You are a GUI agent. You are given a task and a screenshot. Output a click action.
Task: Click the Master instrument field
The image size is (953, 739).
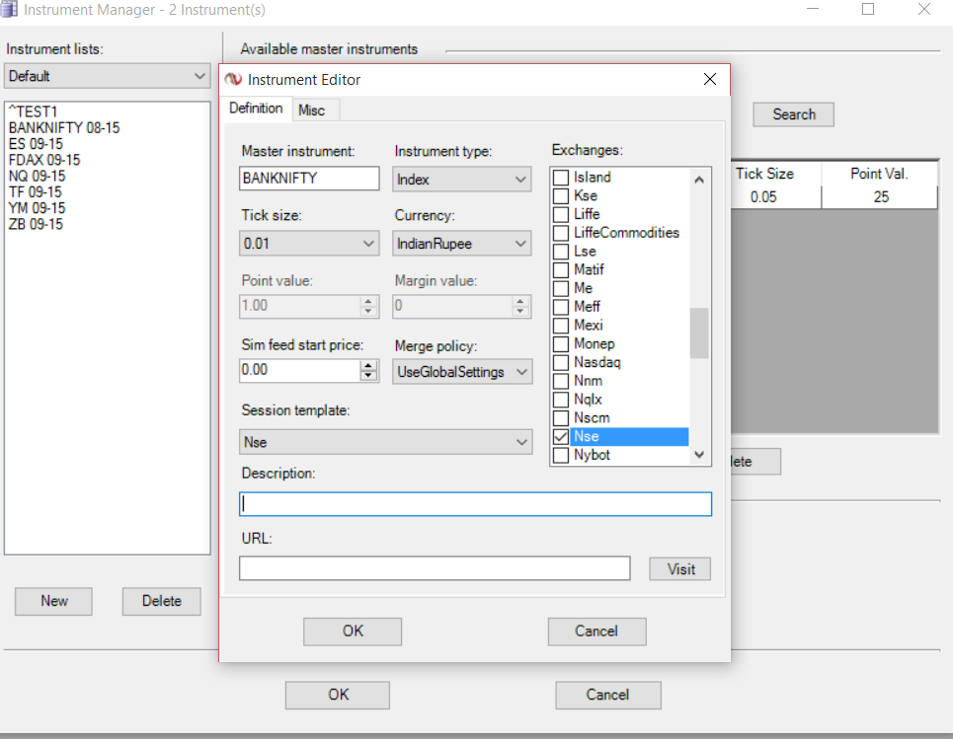(x=309, y=178)
